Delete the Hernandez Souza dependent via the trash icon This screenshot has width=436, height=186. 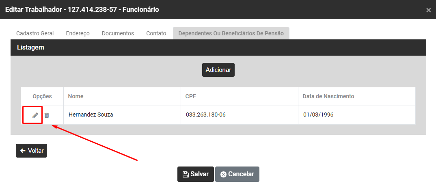click(x=47, y=115)
